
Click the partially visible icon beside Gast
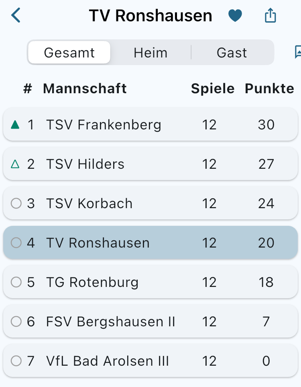(298, 52)
